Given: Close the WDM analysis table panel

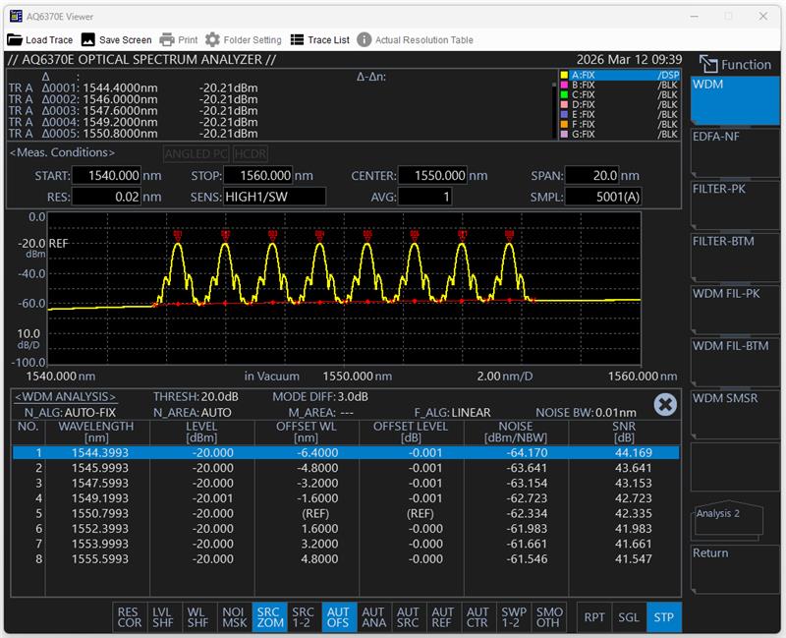Looking at the screenshot, I should (665, 404).
